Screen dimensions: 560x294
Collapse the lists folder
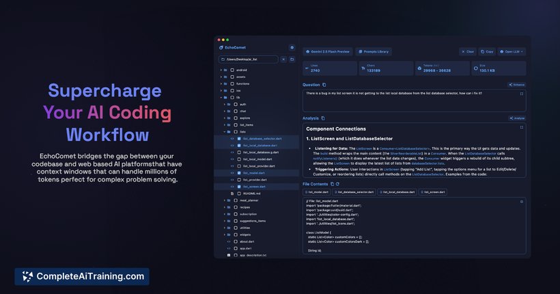point(225,132)
